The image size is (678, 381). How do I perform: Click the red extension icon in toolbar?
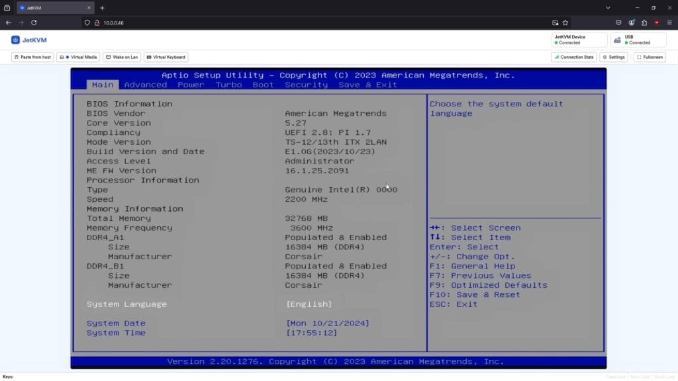(657, 22)
